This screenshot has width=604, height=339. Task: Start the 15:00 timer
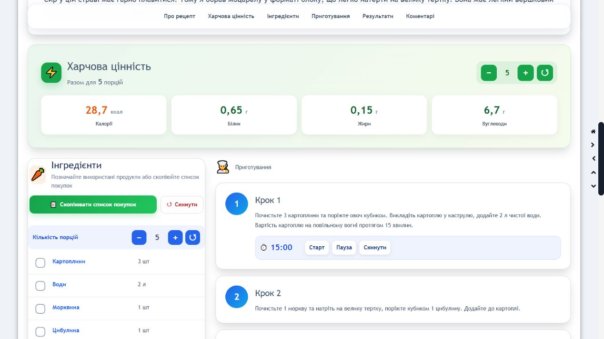(317, 248)
